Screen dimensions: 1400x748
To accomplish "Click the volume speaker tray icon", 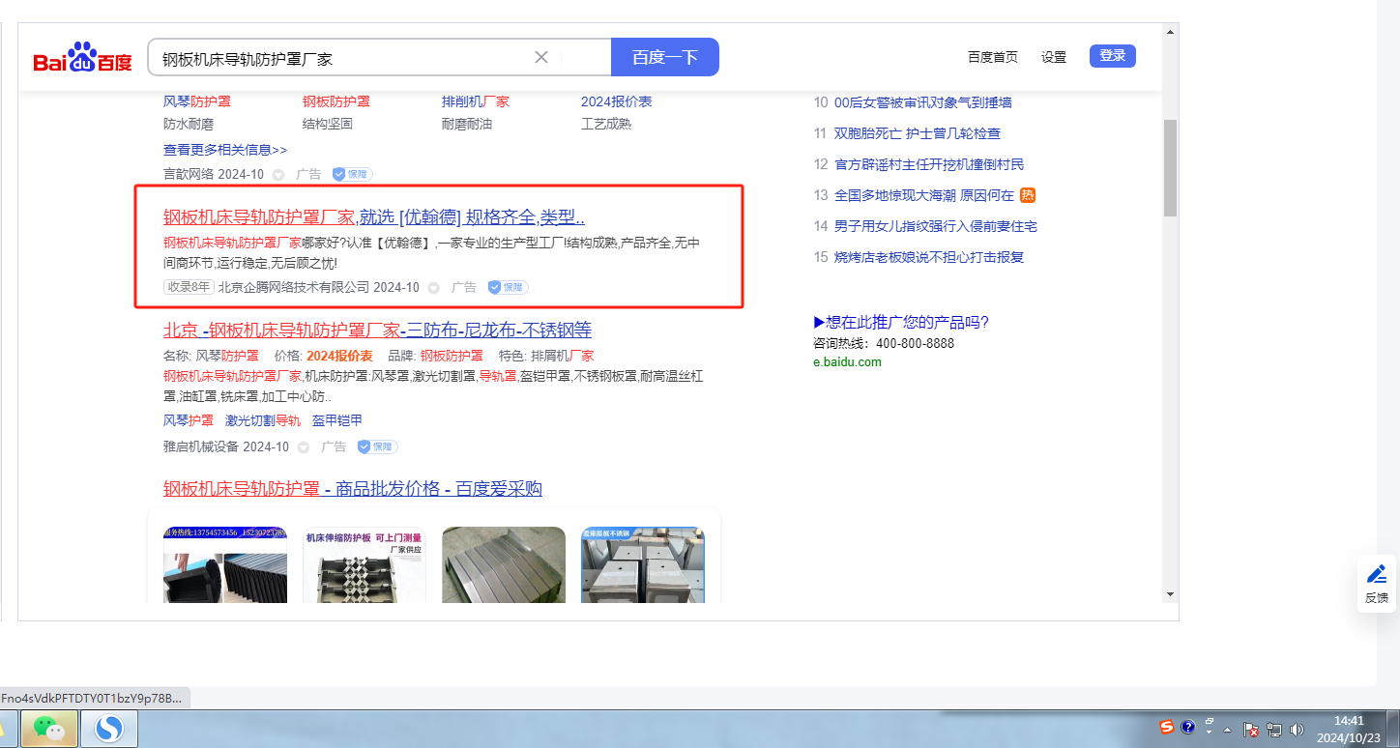I will (1297, 730).
